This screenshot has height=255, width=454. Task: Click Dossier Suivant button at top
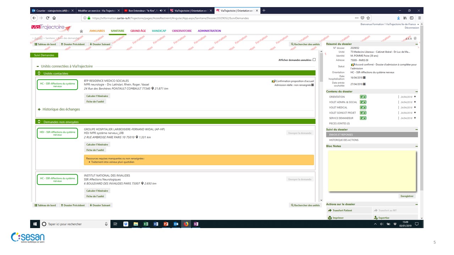[x=100, y=44]
